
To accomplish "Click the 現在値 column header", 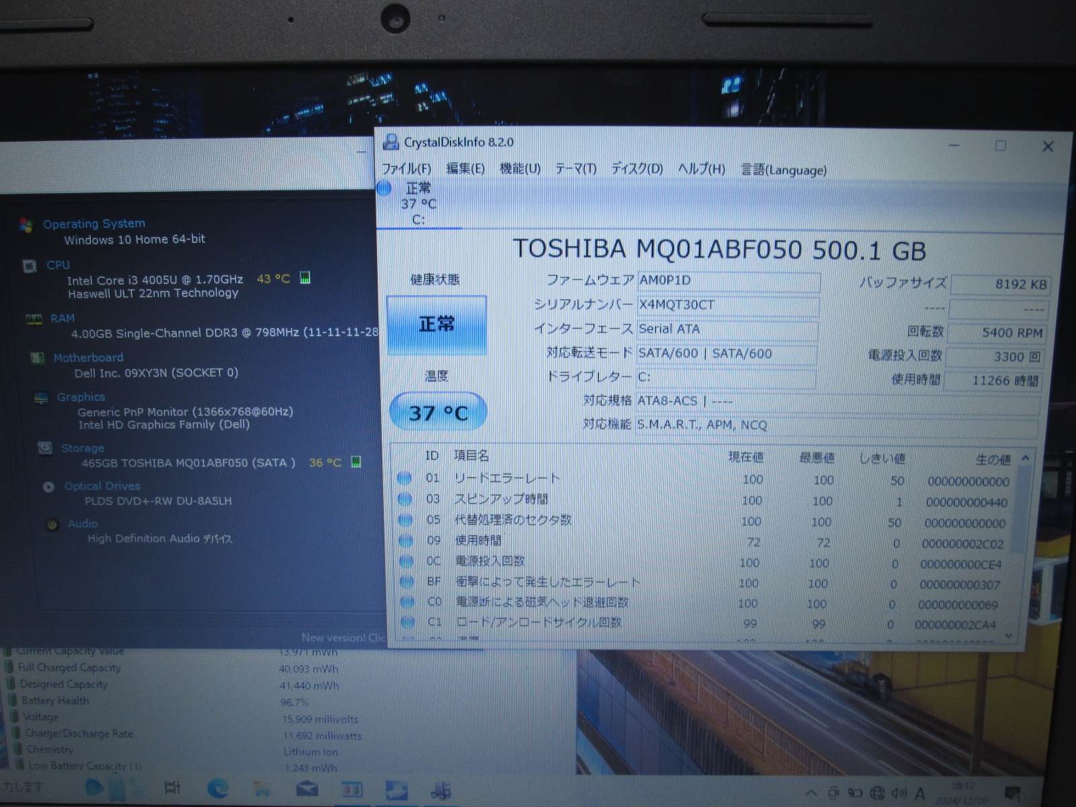I will [x=746, y=457].
